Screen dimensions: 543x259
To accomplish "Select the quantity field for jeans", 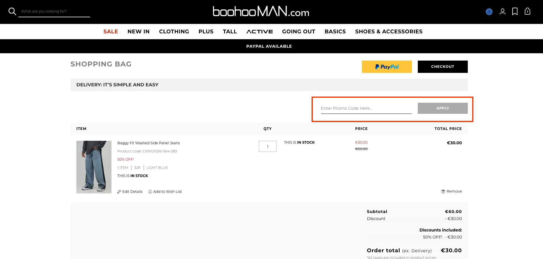I will (267, 146).
